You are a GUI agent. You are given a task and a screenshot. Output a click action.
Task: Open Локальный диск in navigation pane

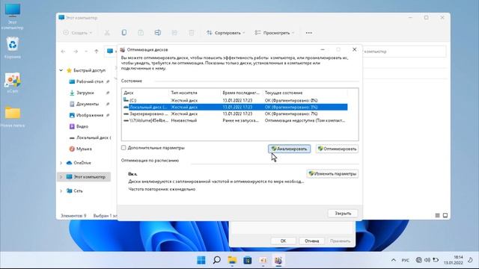click(x=90, y=137)
